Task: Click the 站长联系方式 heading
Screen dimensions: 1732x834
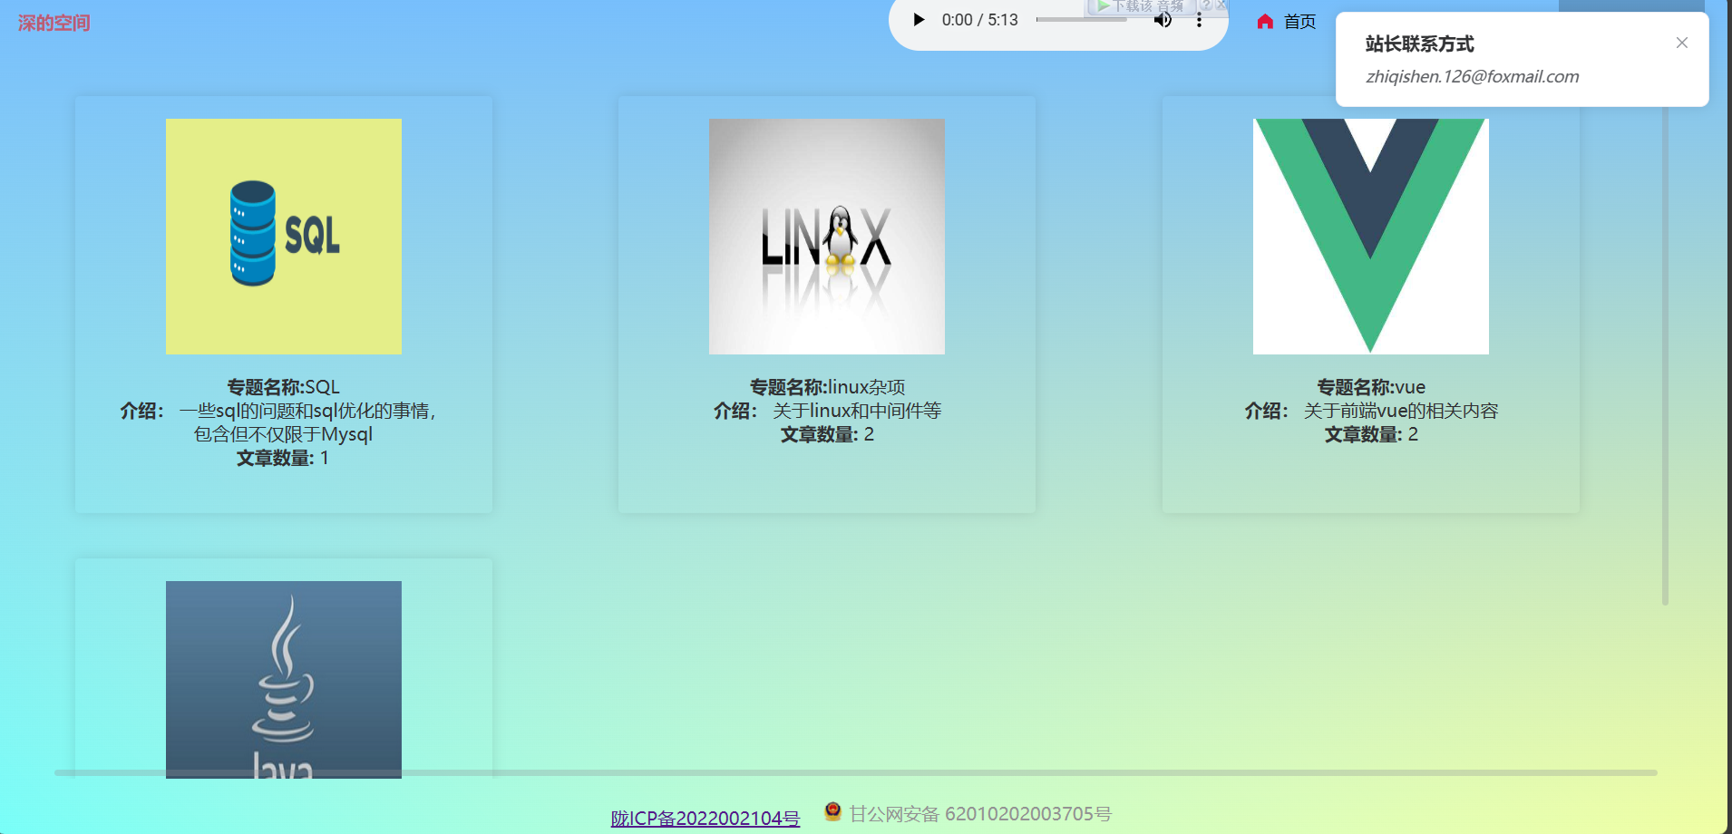Action: click(x=1419, y=44)
